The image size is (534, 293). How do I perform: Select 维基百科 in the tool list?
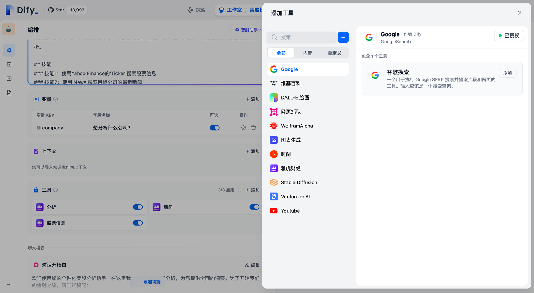pyautogui.click(x=308, y=84)
